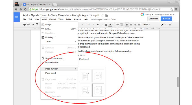Toggle underline formatting
This screenshot has width=192, height=105.
106,25
